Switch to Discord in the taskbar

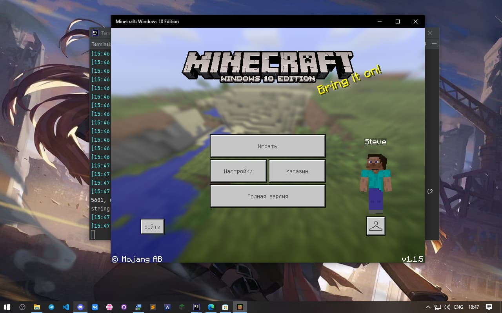80,307
